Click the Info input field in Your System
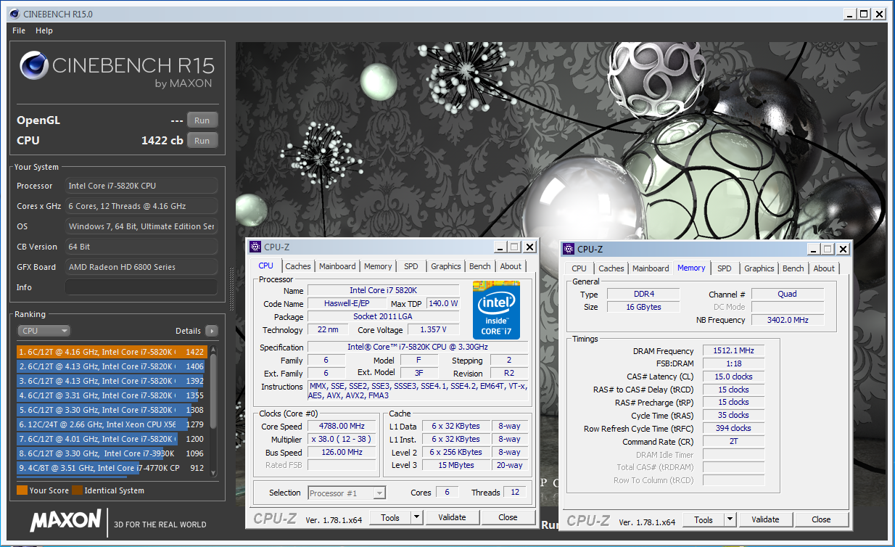The image size is (895, 547). coord(141,287)
